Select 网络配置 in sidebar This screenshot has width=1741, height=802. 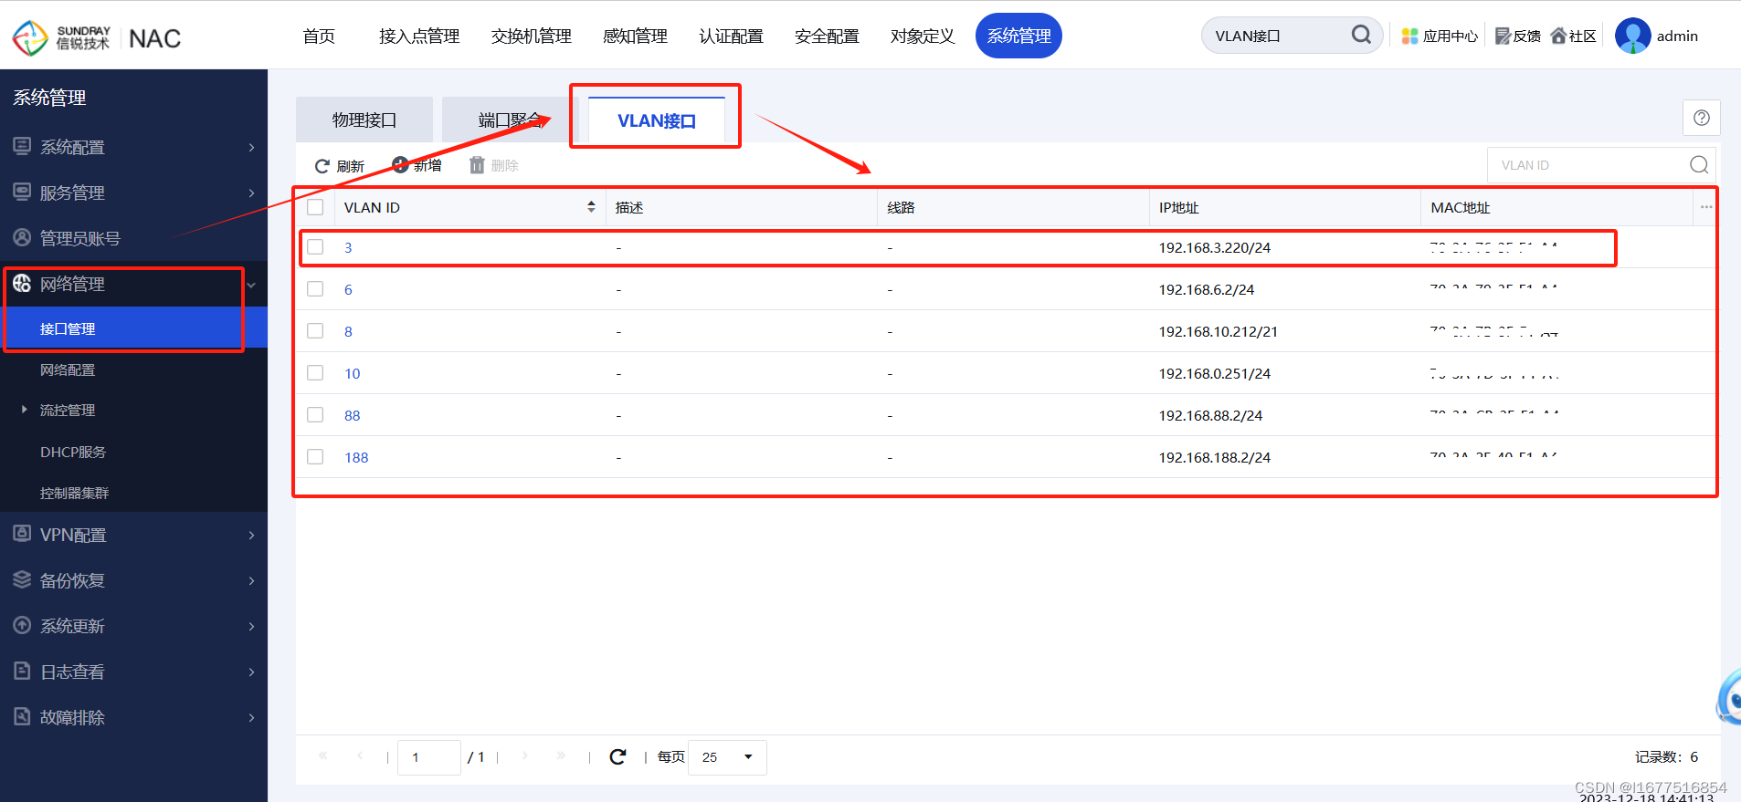click(68, 370)
